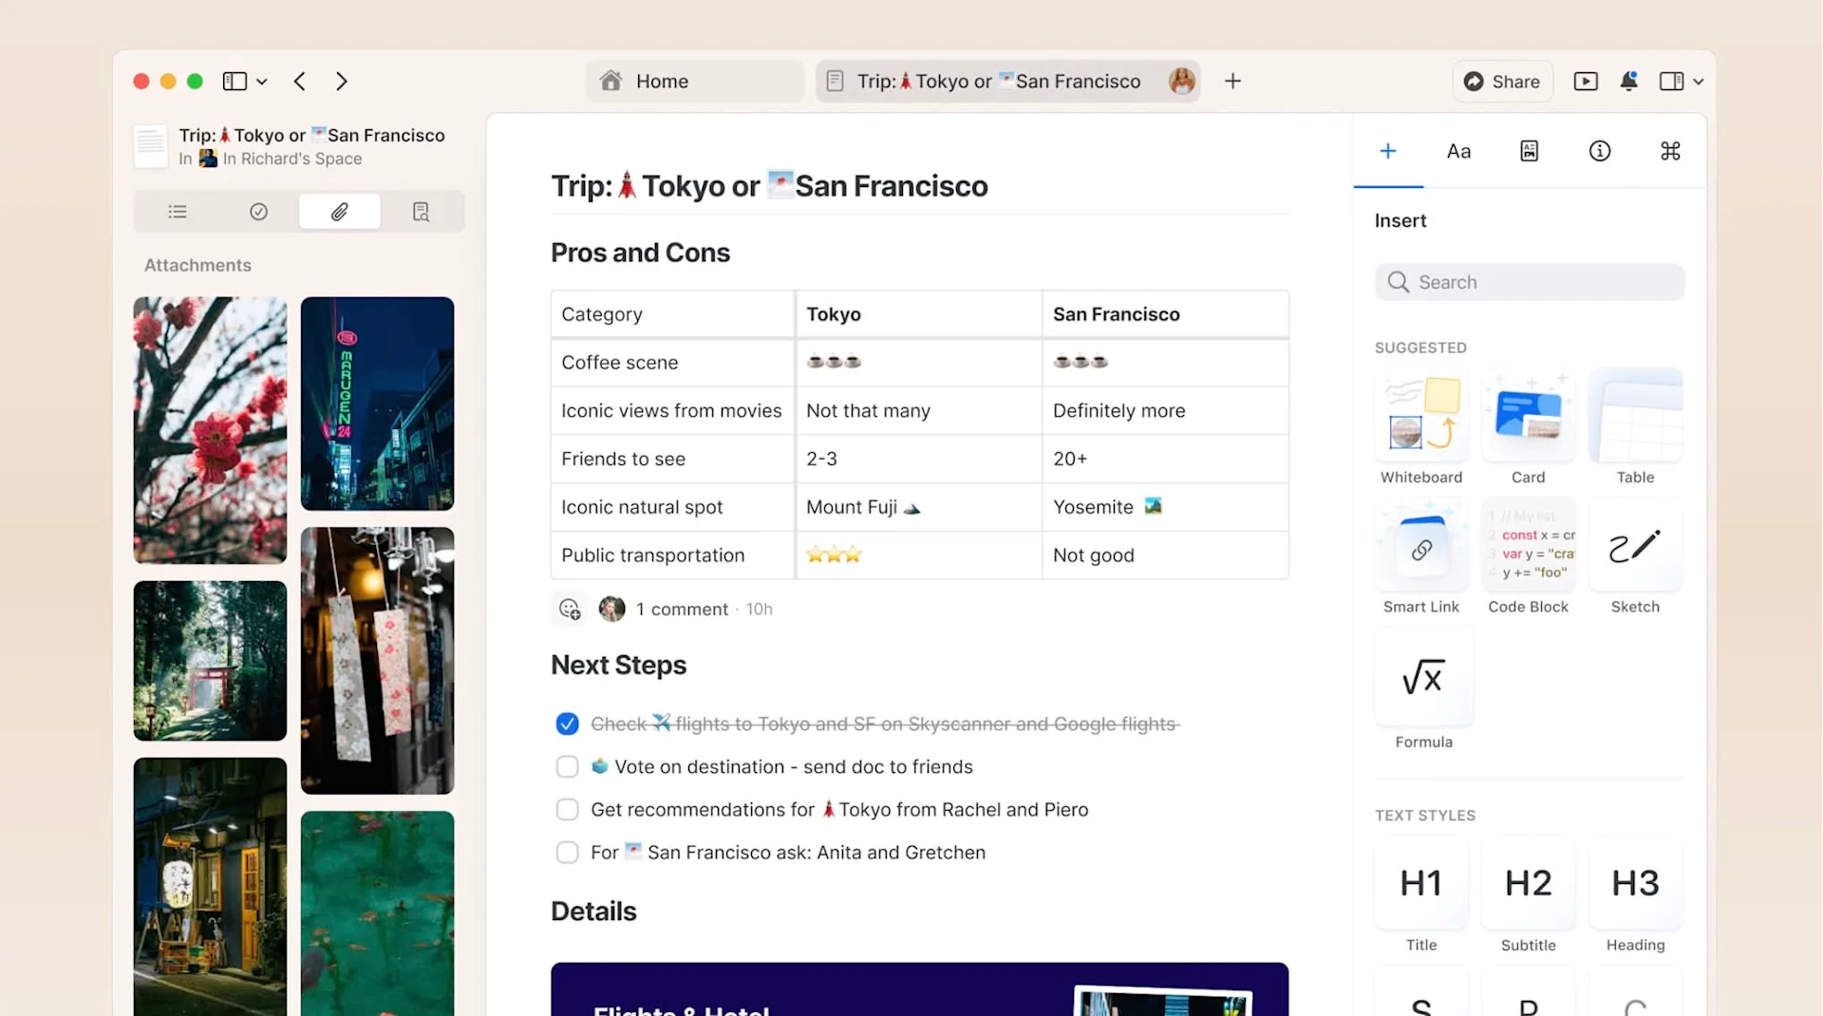1823x1016 pixels.
Task: Open the Insert plus tab in inspector
Action: [x=1388, y=151]
